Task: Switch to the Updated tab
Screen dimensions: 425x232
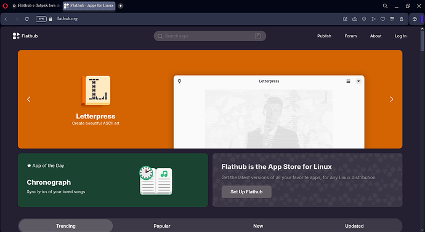Action: tap(354, 226)
